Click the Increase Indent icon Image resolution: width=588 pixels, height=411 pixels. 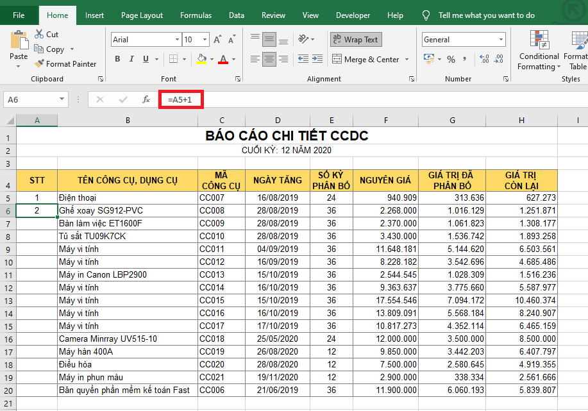tap(318, 60)
